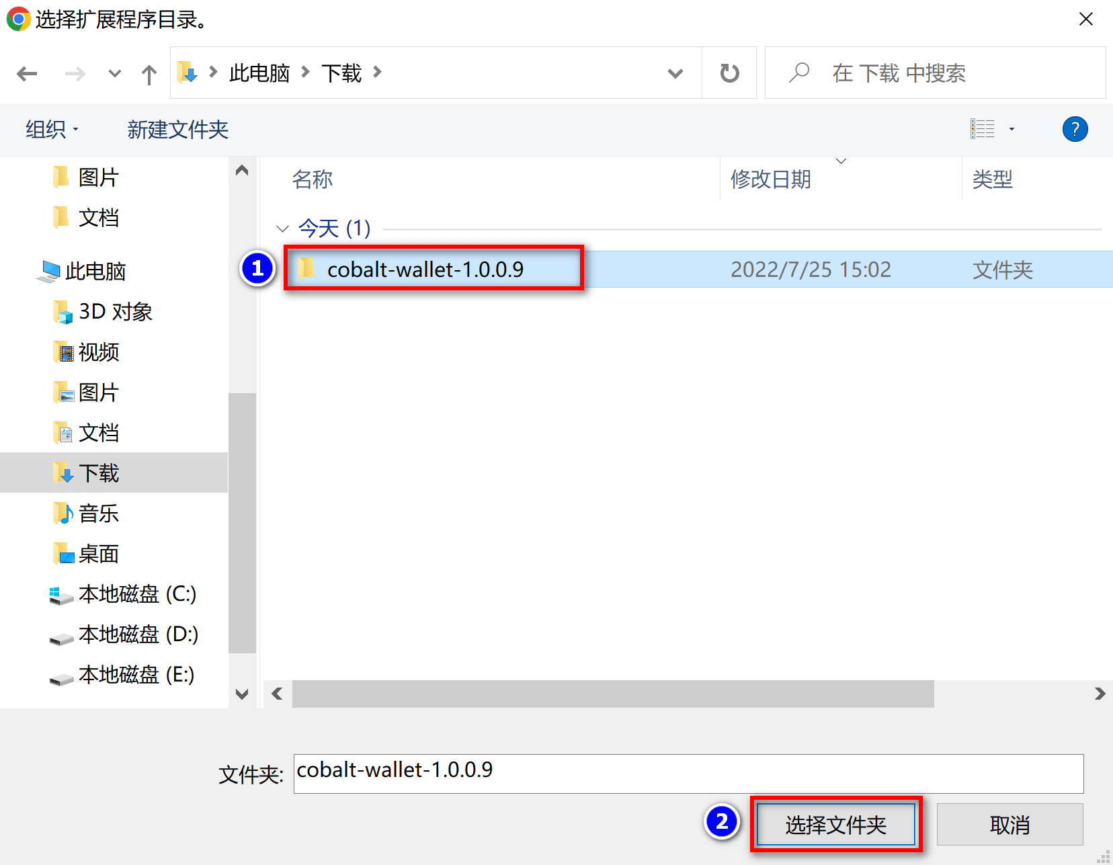Screen dimensions: 1113x865
Task: Open 图片 under 此电脑
Action: tap(99, 393)
